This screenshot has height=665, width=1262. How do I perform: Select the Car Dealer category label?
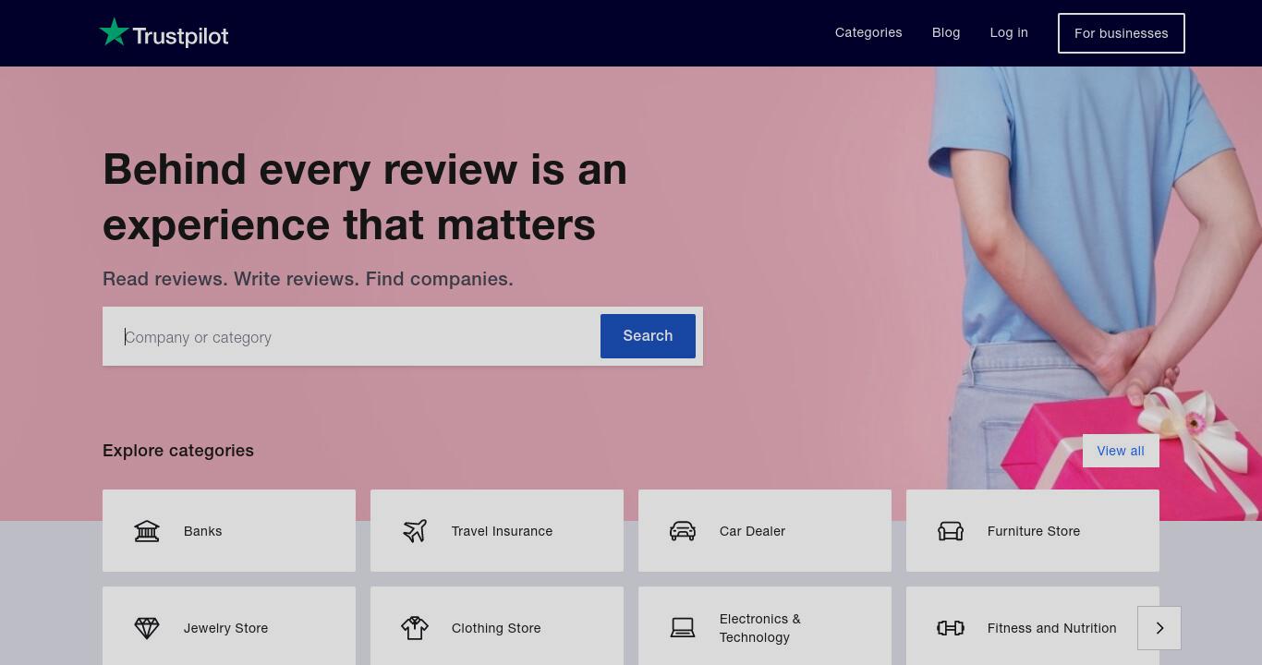tap(752, 531)
